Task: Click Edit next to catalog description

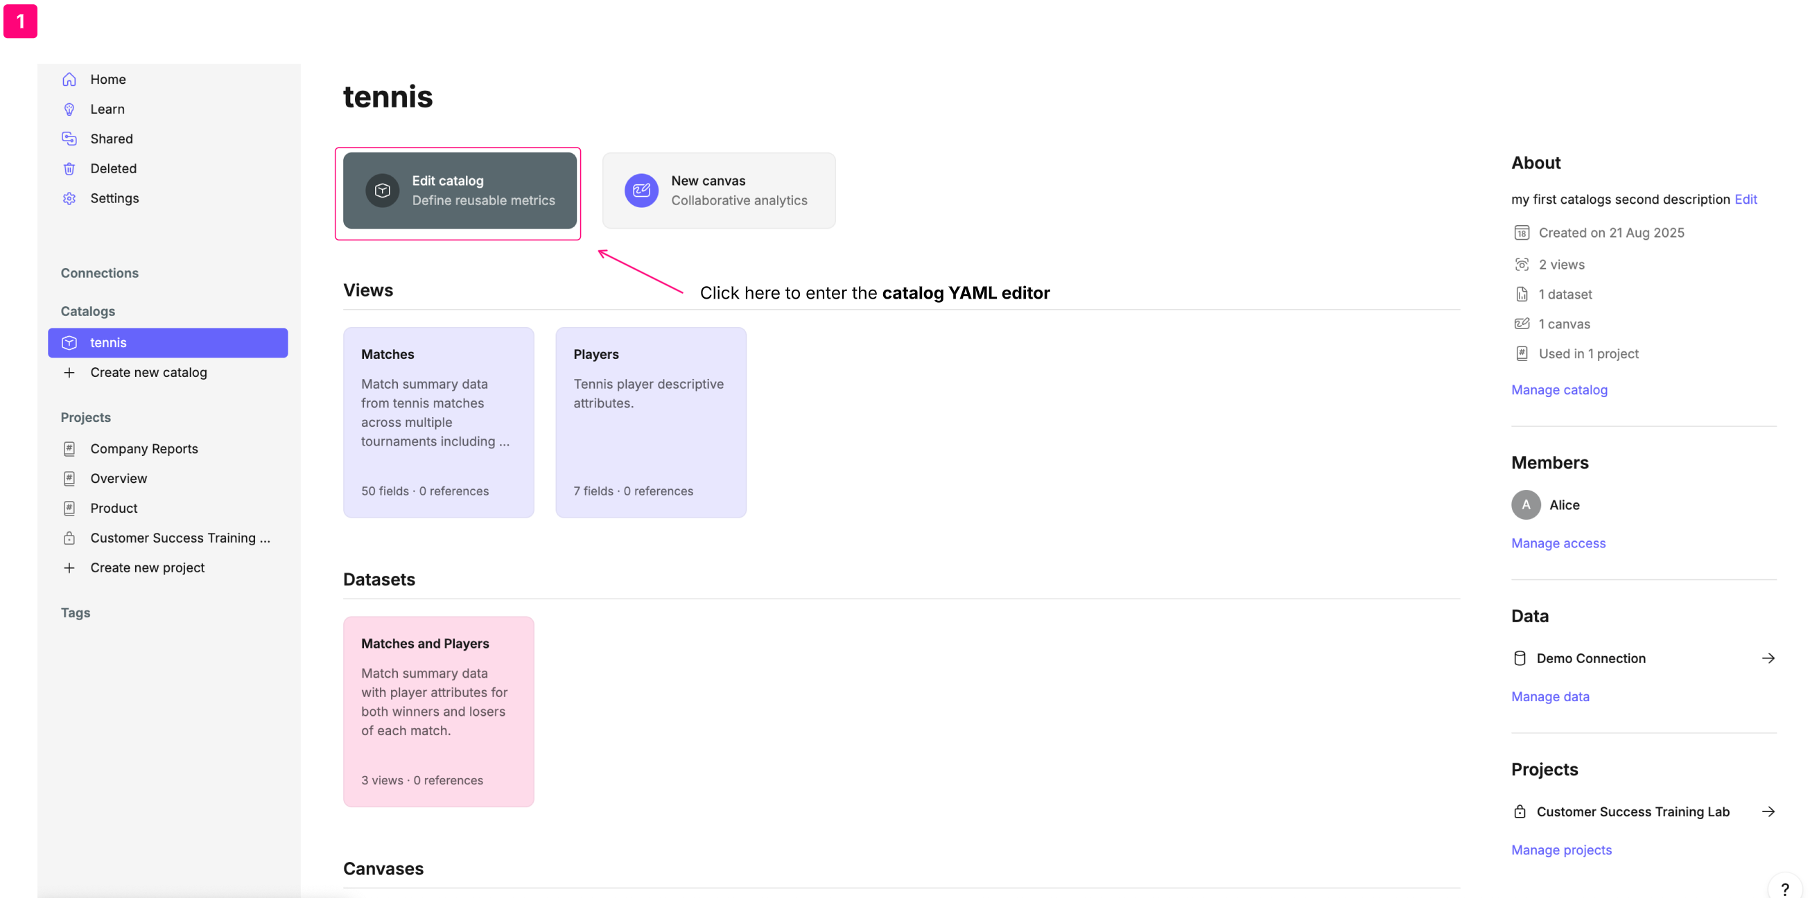Action: point(1746,199)
